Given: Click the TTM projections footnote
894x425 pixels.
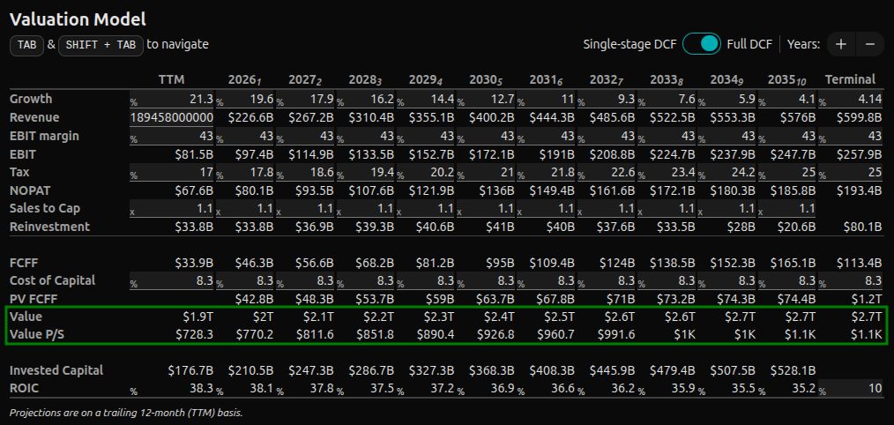Looking at the screenshot, I should tap(126, 412).
